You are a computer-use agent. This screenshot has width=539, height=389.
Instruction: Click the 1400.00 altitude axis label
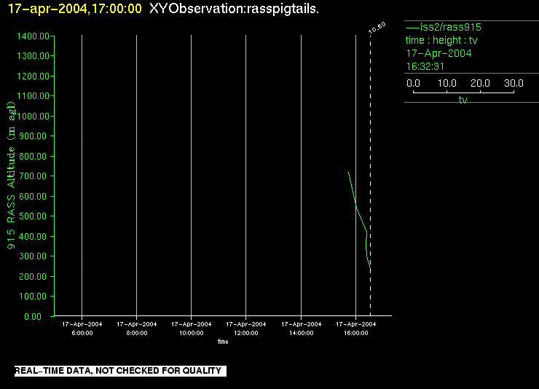[33, 36]
